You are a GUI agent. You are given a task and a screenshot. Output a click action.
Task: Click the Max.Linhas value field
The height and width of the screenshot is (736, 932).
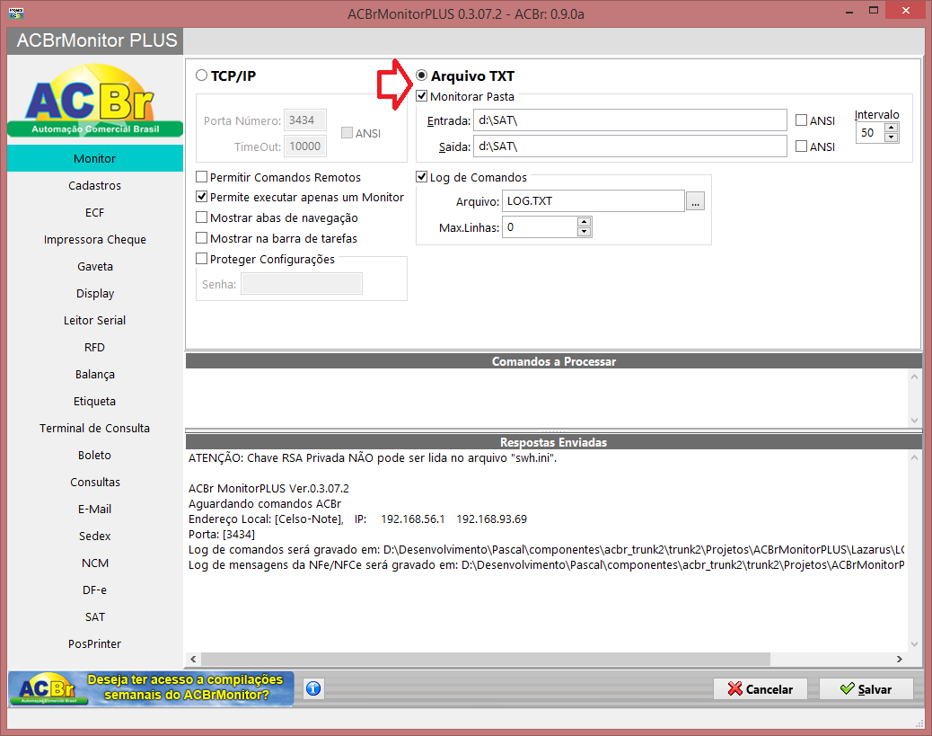point(540,227)
